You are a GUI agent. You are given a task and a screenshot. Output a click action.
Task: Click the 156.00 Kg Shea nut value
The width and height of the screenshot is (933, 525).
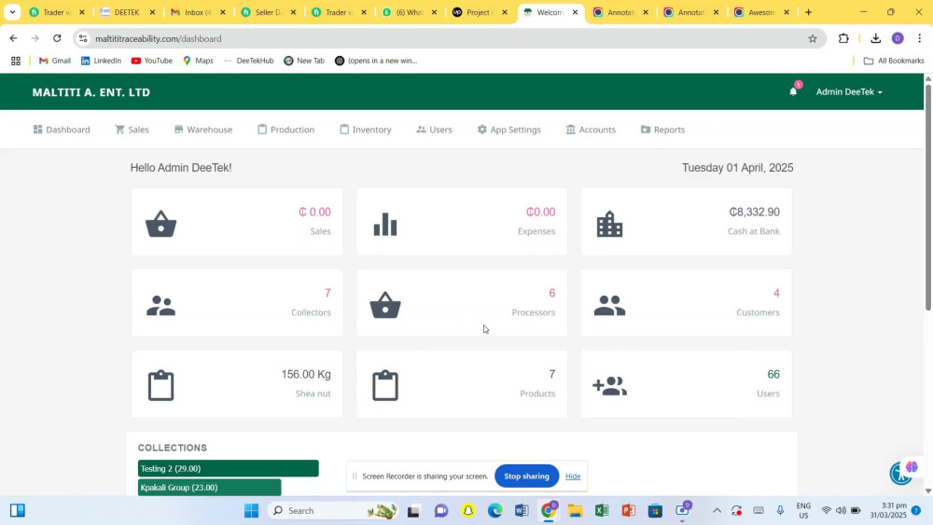tap(306, 375)
